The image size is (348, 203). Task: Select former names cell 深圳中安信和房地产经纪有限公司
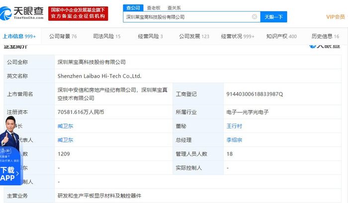[113, 94]
